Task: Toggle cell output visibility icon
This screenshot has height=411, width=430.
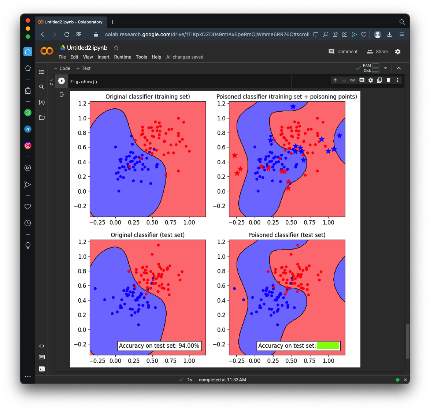Action: (x=62, y=94)
